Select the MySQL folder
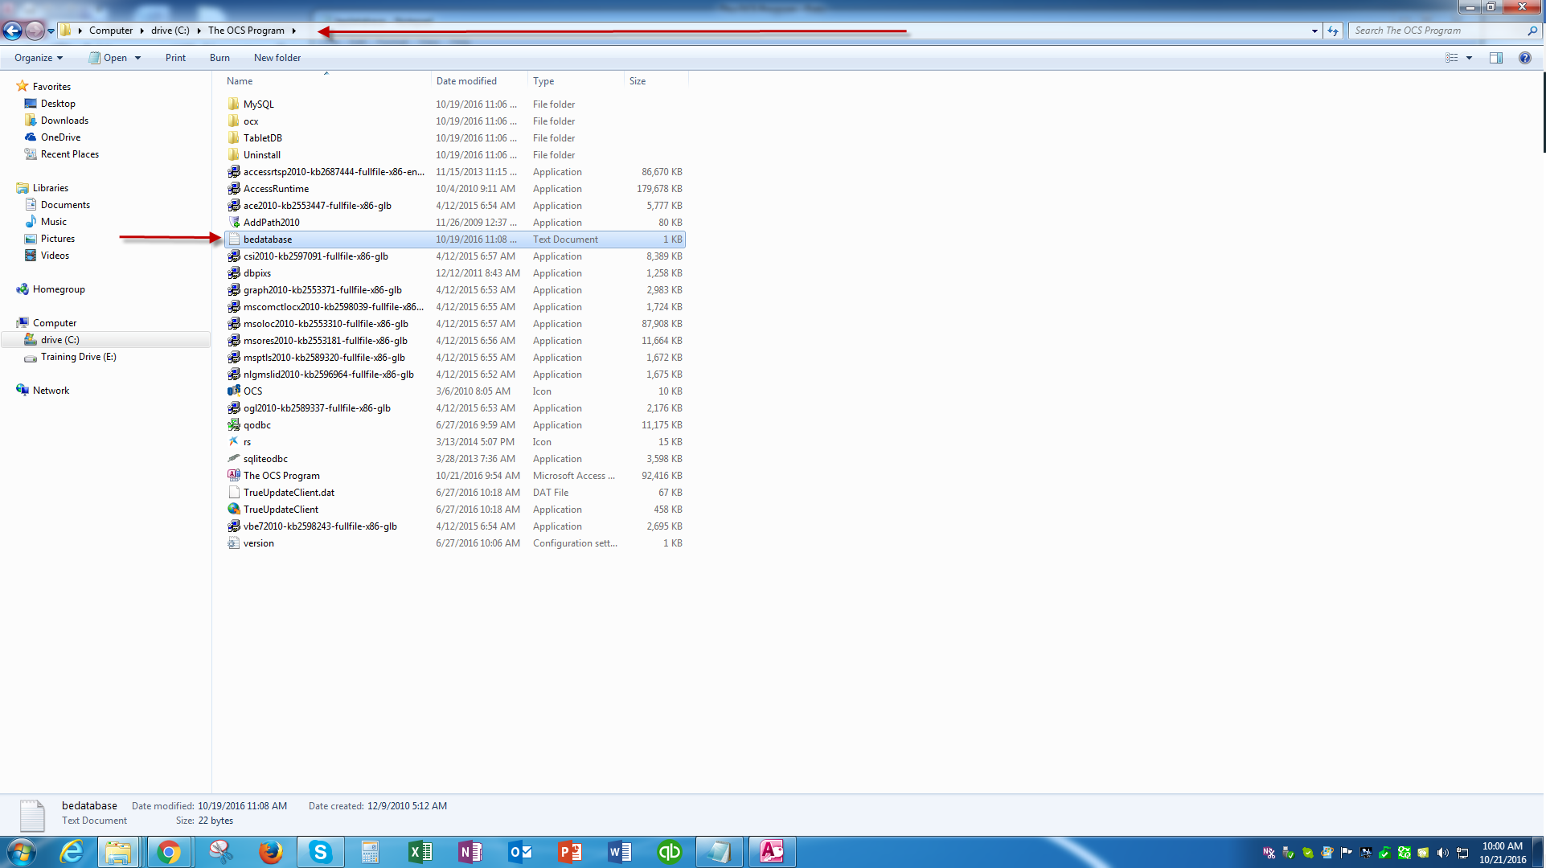1546x868 pixels. (x=258, y=104)
